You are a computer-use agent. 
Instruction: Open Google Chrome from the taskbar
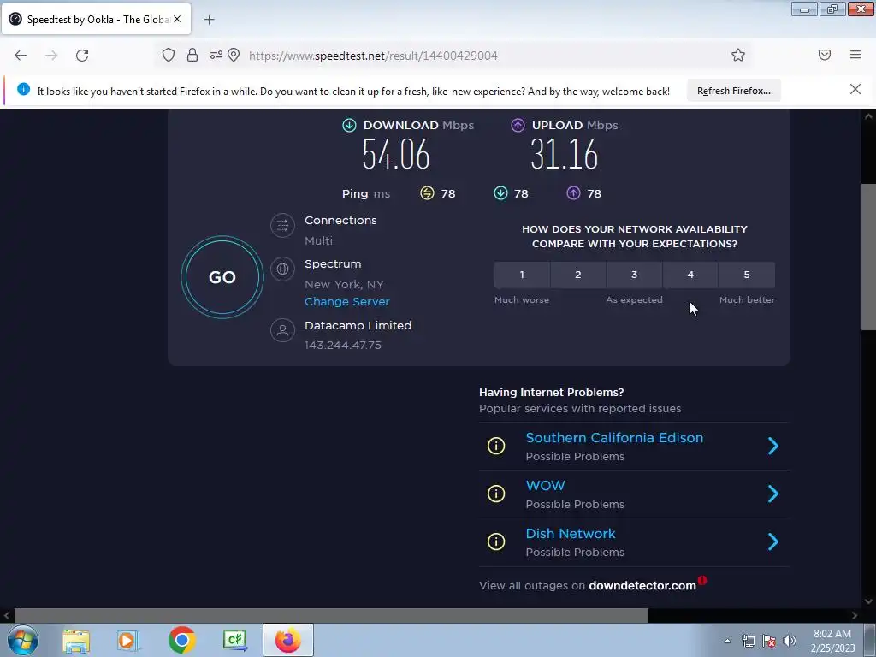pyautogui.click(x=181, y=640)
